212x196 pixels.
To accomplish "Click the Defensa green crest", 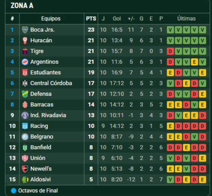I will (25, 94).
